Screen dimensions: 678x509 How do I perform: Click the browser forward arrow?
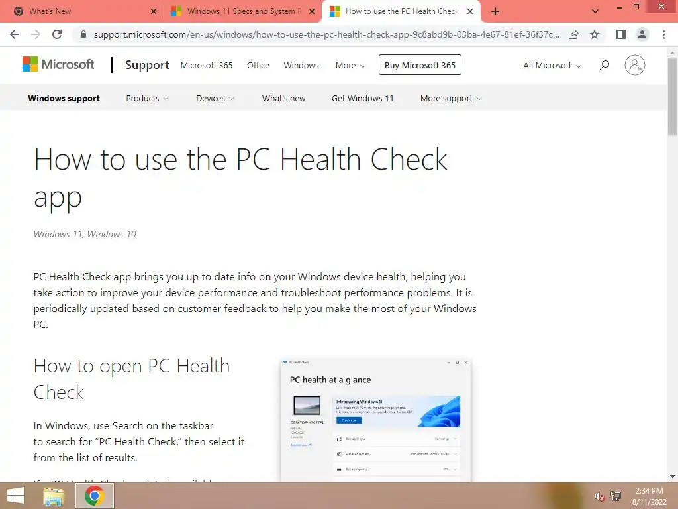coord(36,34)
